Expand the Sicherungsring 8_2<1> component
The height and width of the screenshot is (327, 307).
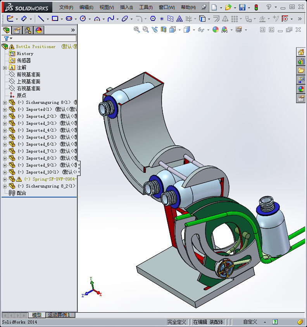(x=5, y=186)
